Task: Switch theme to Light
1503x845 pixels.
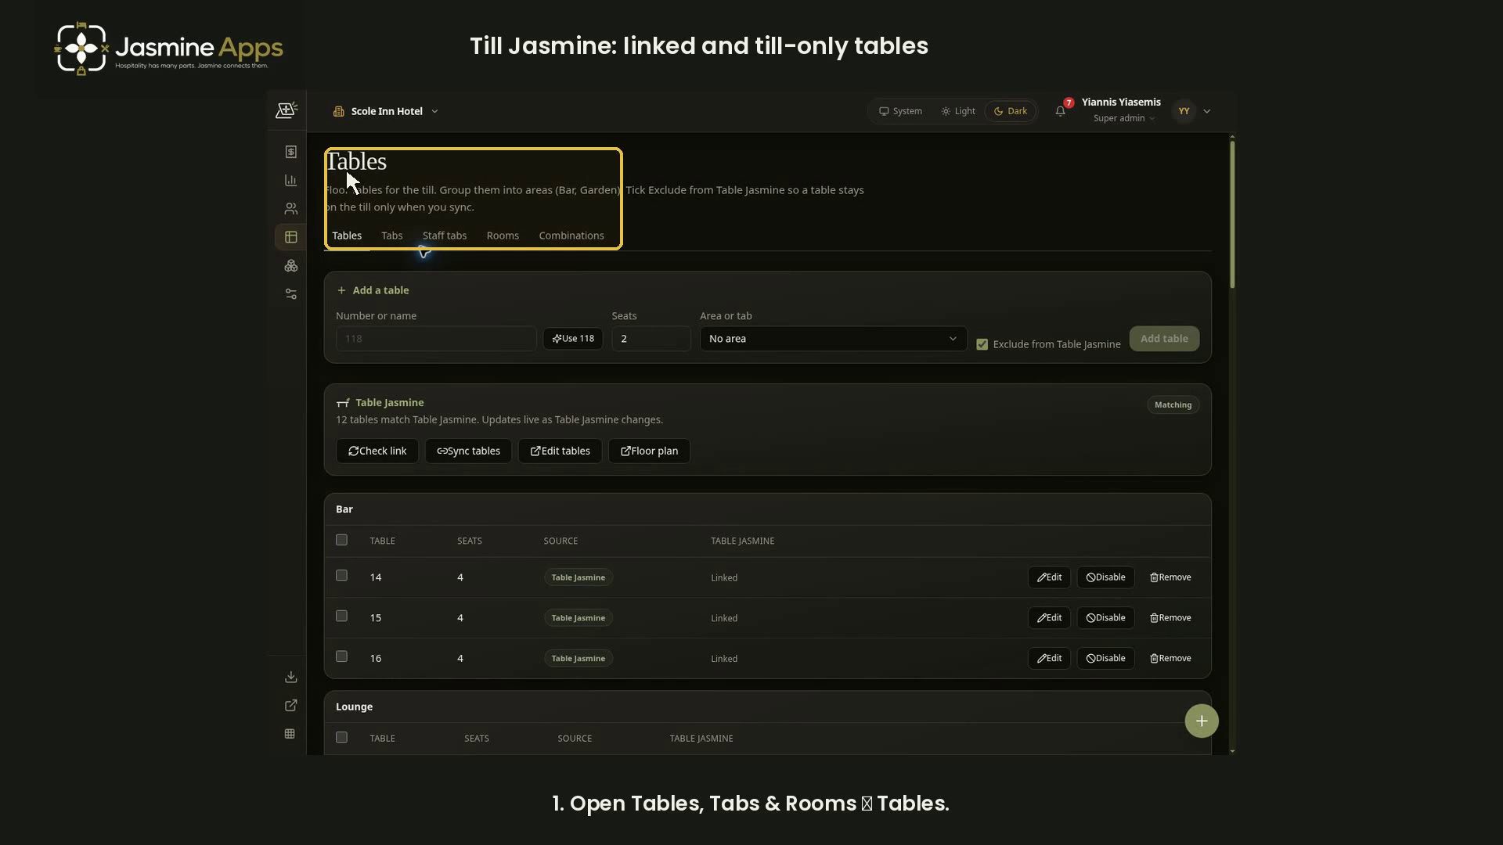Action: (958, 111)
